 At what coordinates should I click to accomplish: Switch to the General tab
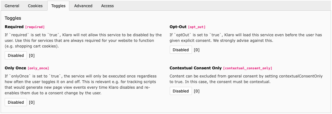point(12,6)
